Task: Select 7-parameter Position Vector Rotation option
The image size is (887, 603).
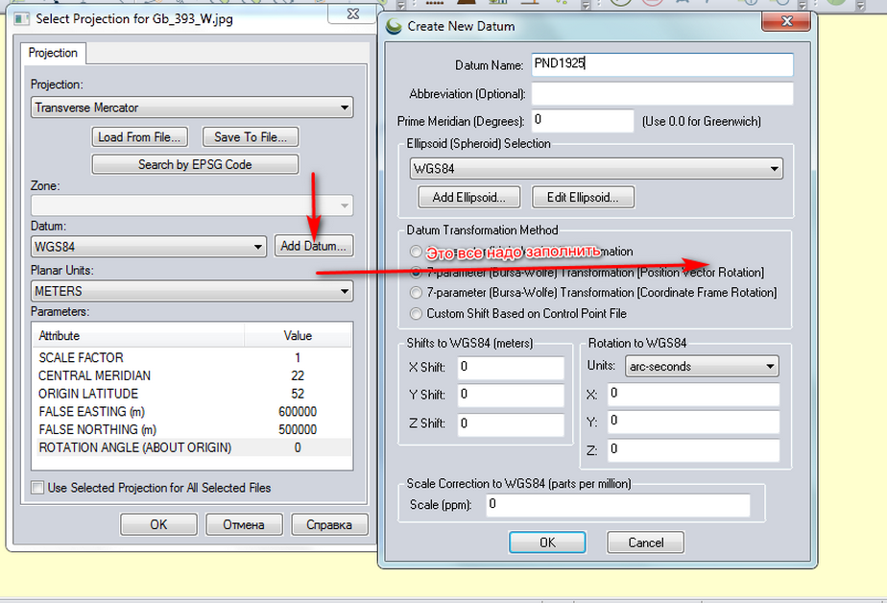Action: (x=417, y=272)
